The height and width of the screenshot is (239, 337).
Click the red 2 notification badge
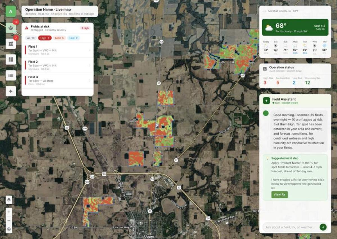15,38
